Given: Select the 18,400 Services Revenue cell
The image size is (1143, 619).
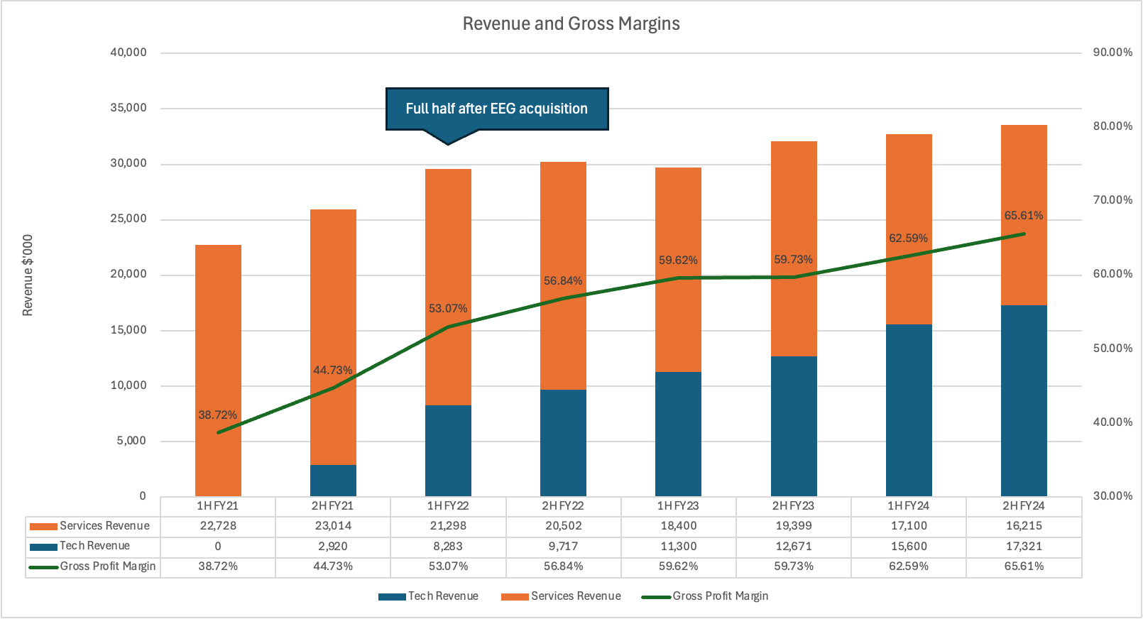Looking at the screenshot, I should 678,526.
